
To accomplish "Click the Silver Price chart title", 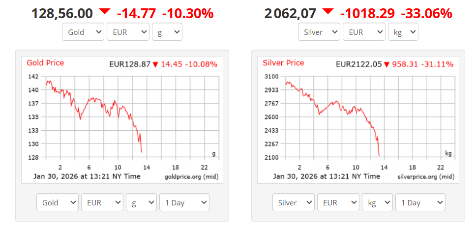I will coord(283,63).
